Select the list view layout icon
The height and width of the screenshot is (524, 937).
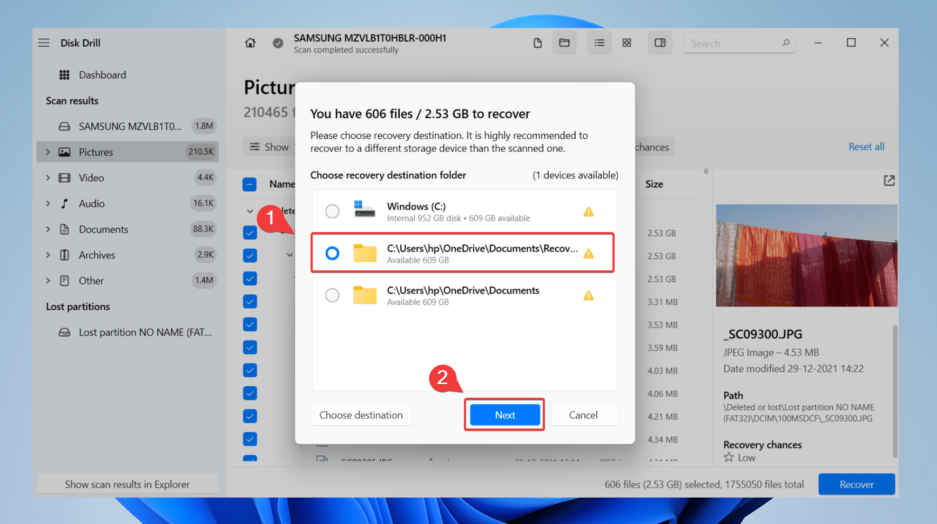[599, 43]
